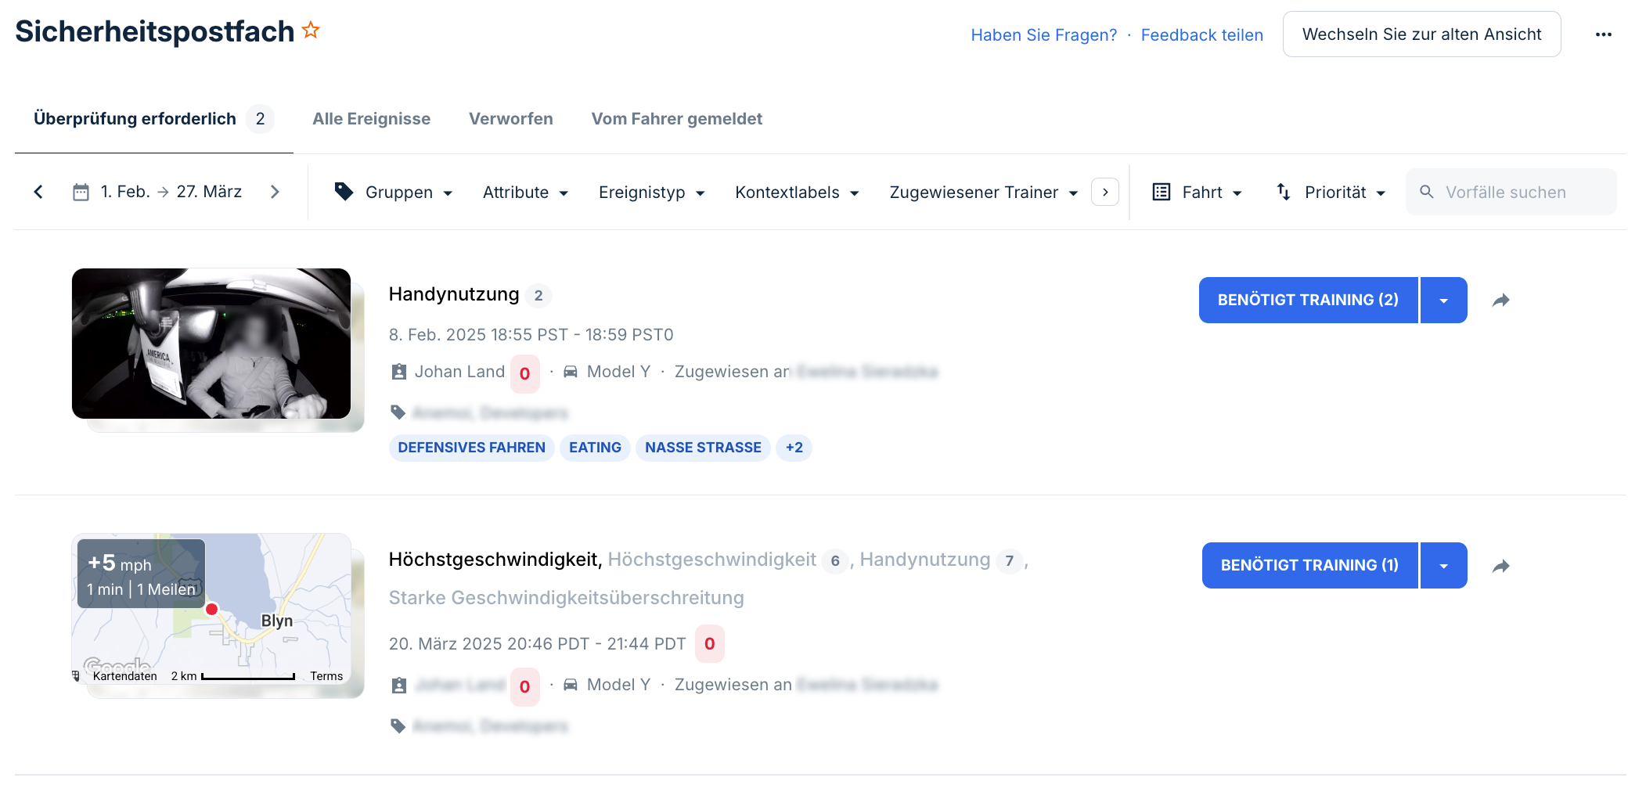Image resolution: width=1628 pixels, height=792 pixels.
Task: Click the share arrow on the Höchstgeschwindigkeit event
Action: click(x=1501, y=565)
